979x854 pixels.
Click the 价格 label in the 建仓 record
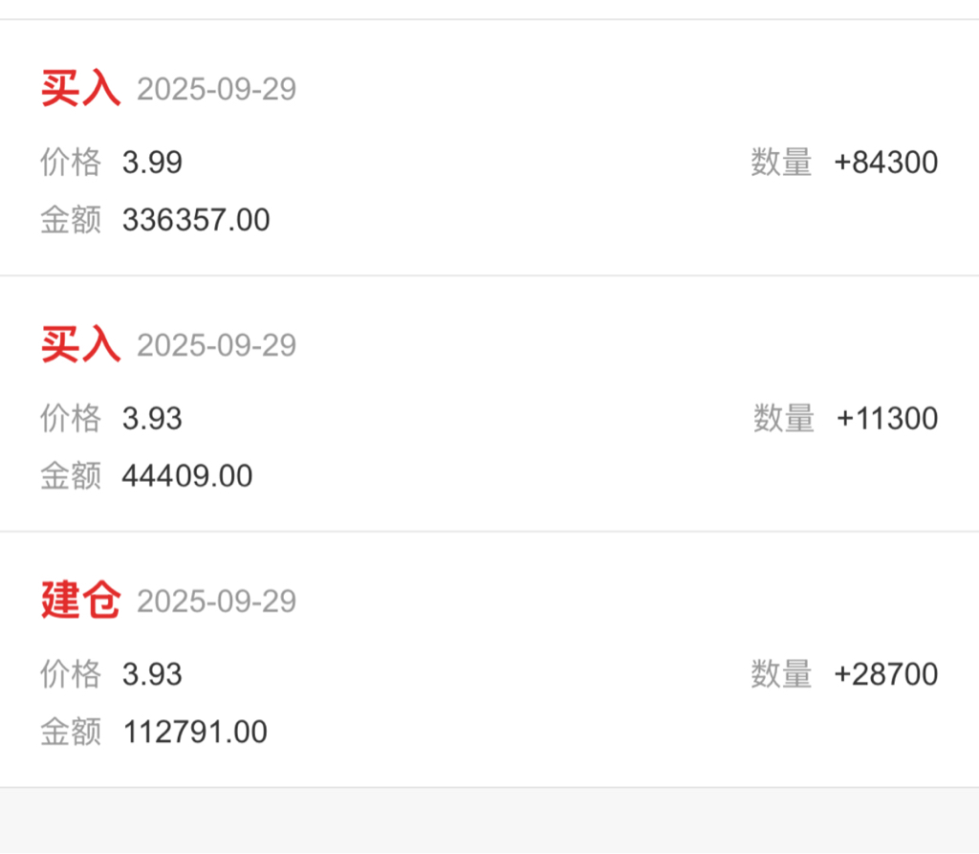click(x=71, y=674)
